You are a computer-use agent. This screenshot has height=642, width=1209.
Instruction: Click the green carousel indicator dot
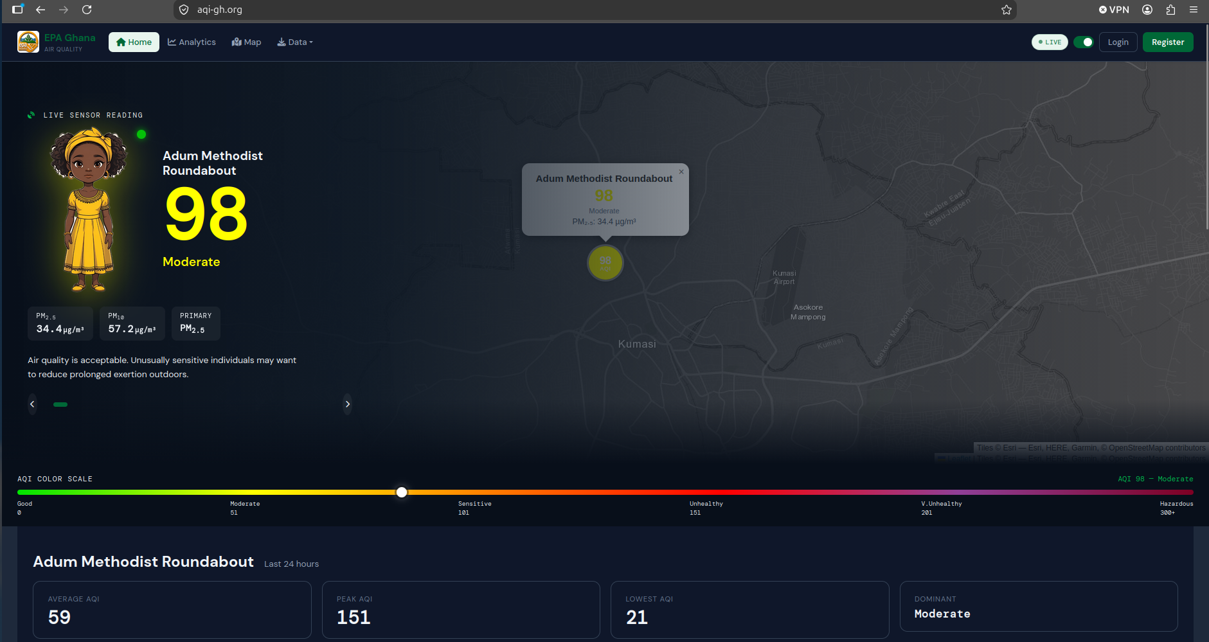point(60,404)
